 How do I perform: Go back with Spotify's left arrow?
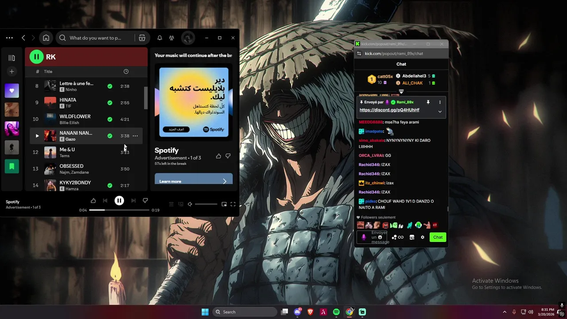point(23,38)
